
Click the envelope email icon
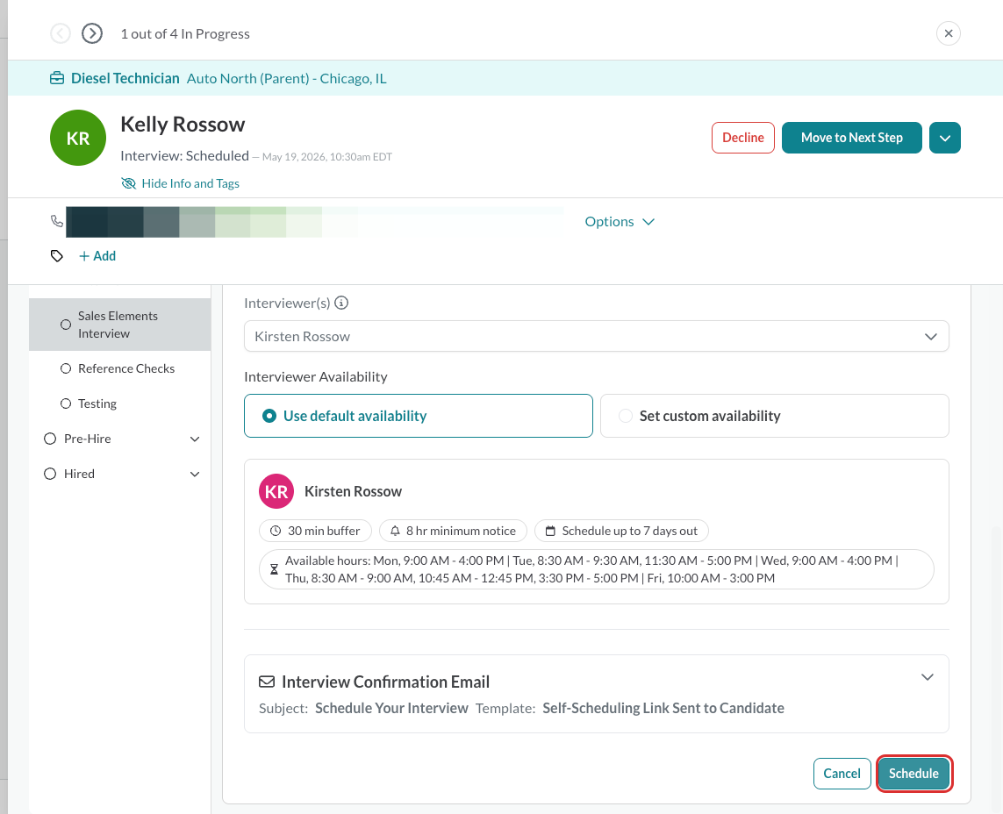click(x=267, y=682)
